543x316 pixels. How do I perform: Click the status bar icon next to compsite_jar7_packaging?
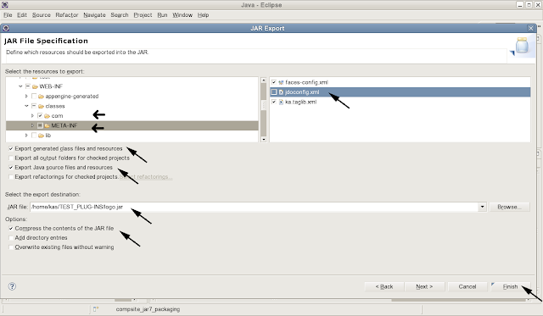coord(96,309)
